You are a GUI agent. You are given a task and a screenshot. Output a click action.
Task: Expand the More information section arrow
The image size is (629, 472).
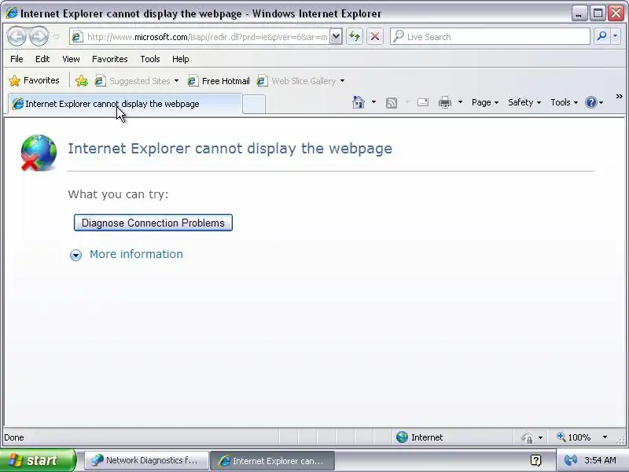coord(75,255)
